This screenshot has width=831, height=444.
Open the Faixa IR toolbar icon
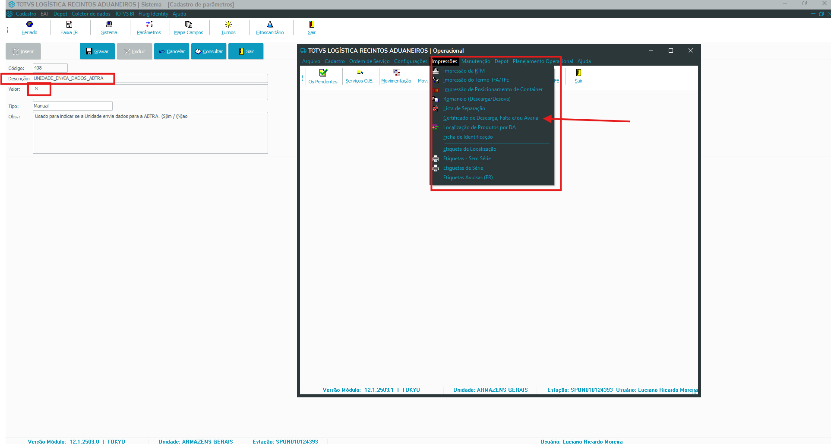pos(69,28)
